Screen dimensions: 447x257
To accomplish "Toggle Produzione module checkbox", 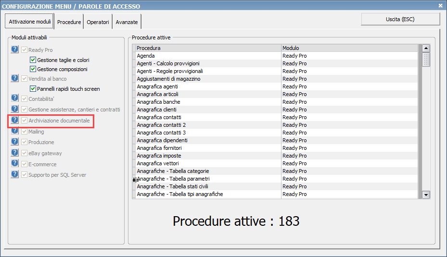I will pyautogui.click(x=24, y=142).
